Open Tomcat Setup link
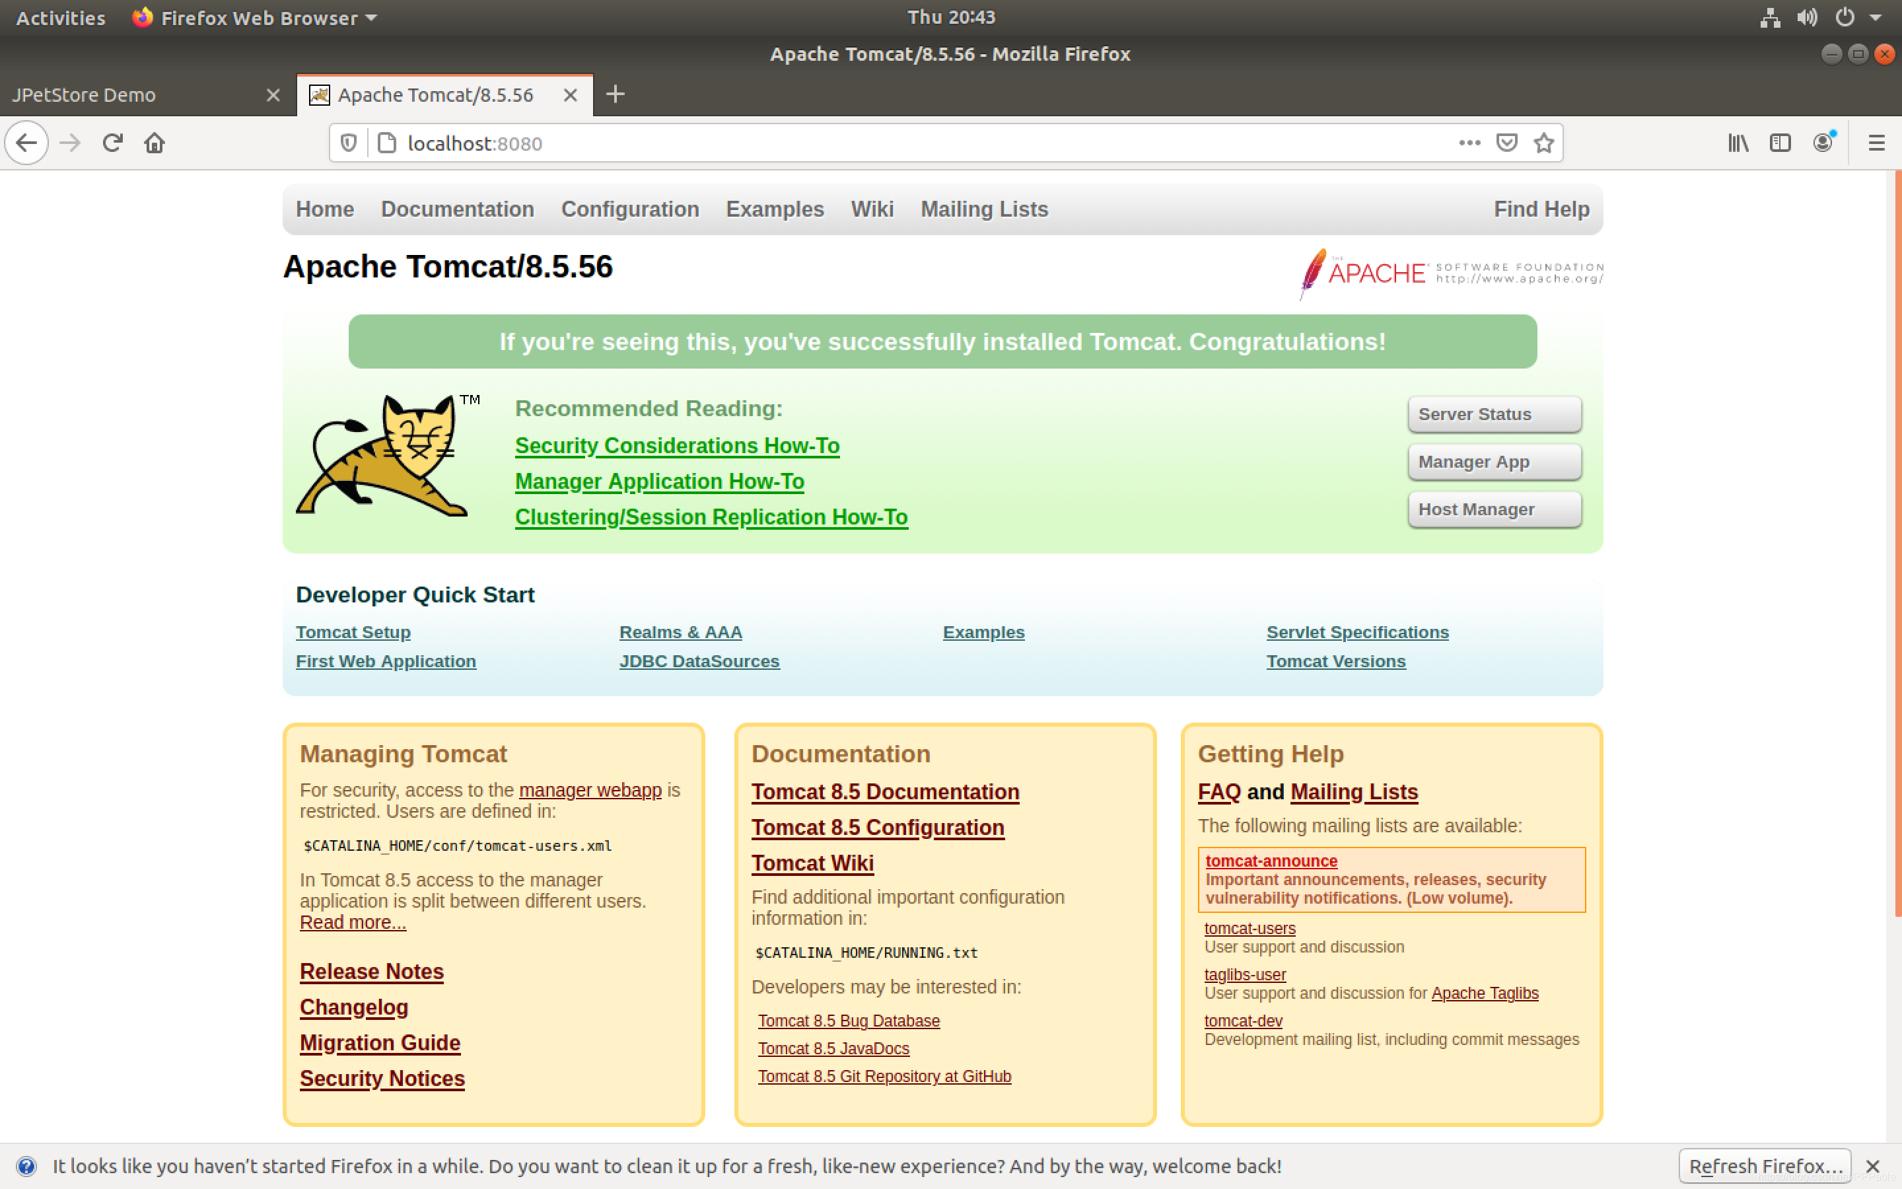 [x=353, y=632]
